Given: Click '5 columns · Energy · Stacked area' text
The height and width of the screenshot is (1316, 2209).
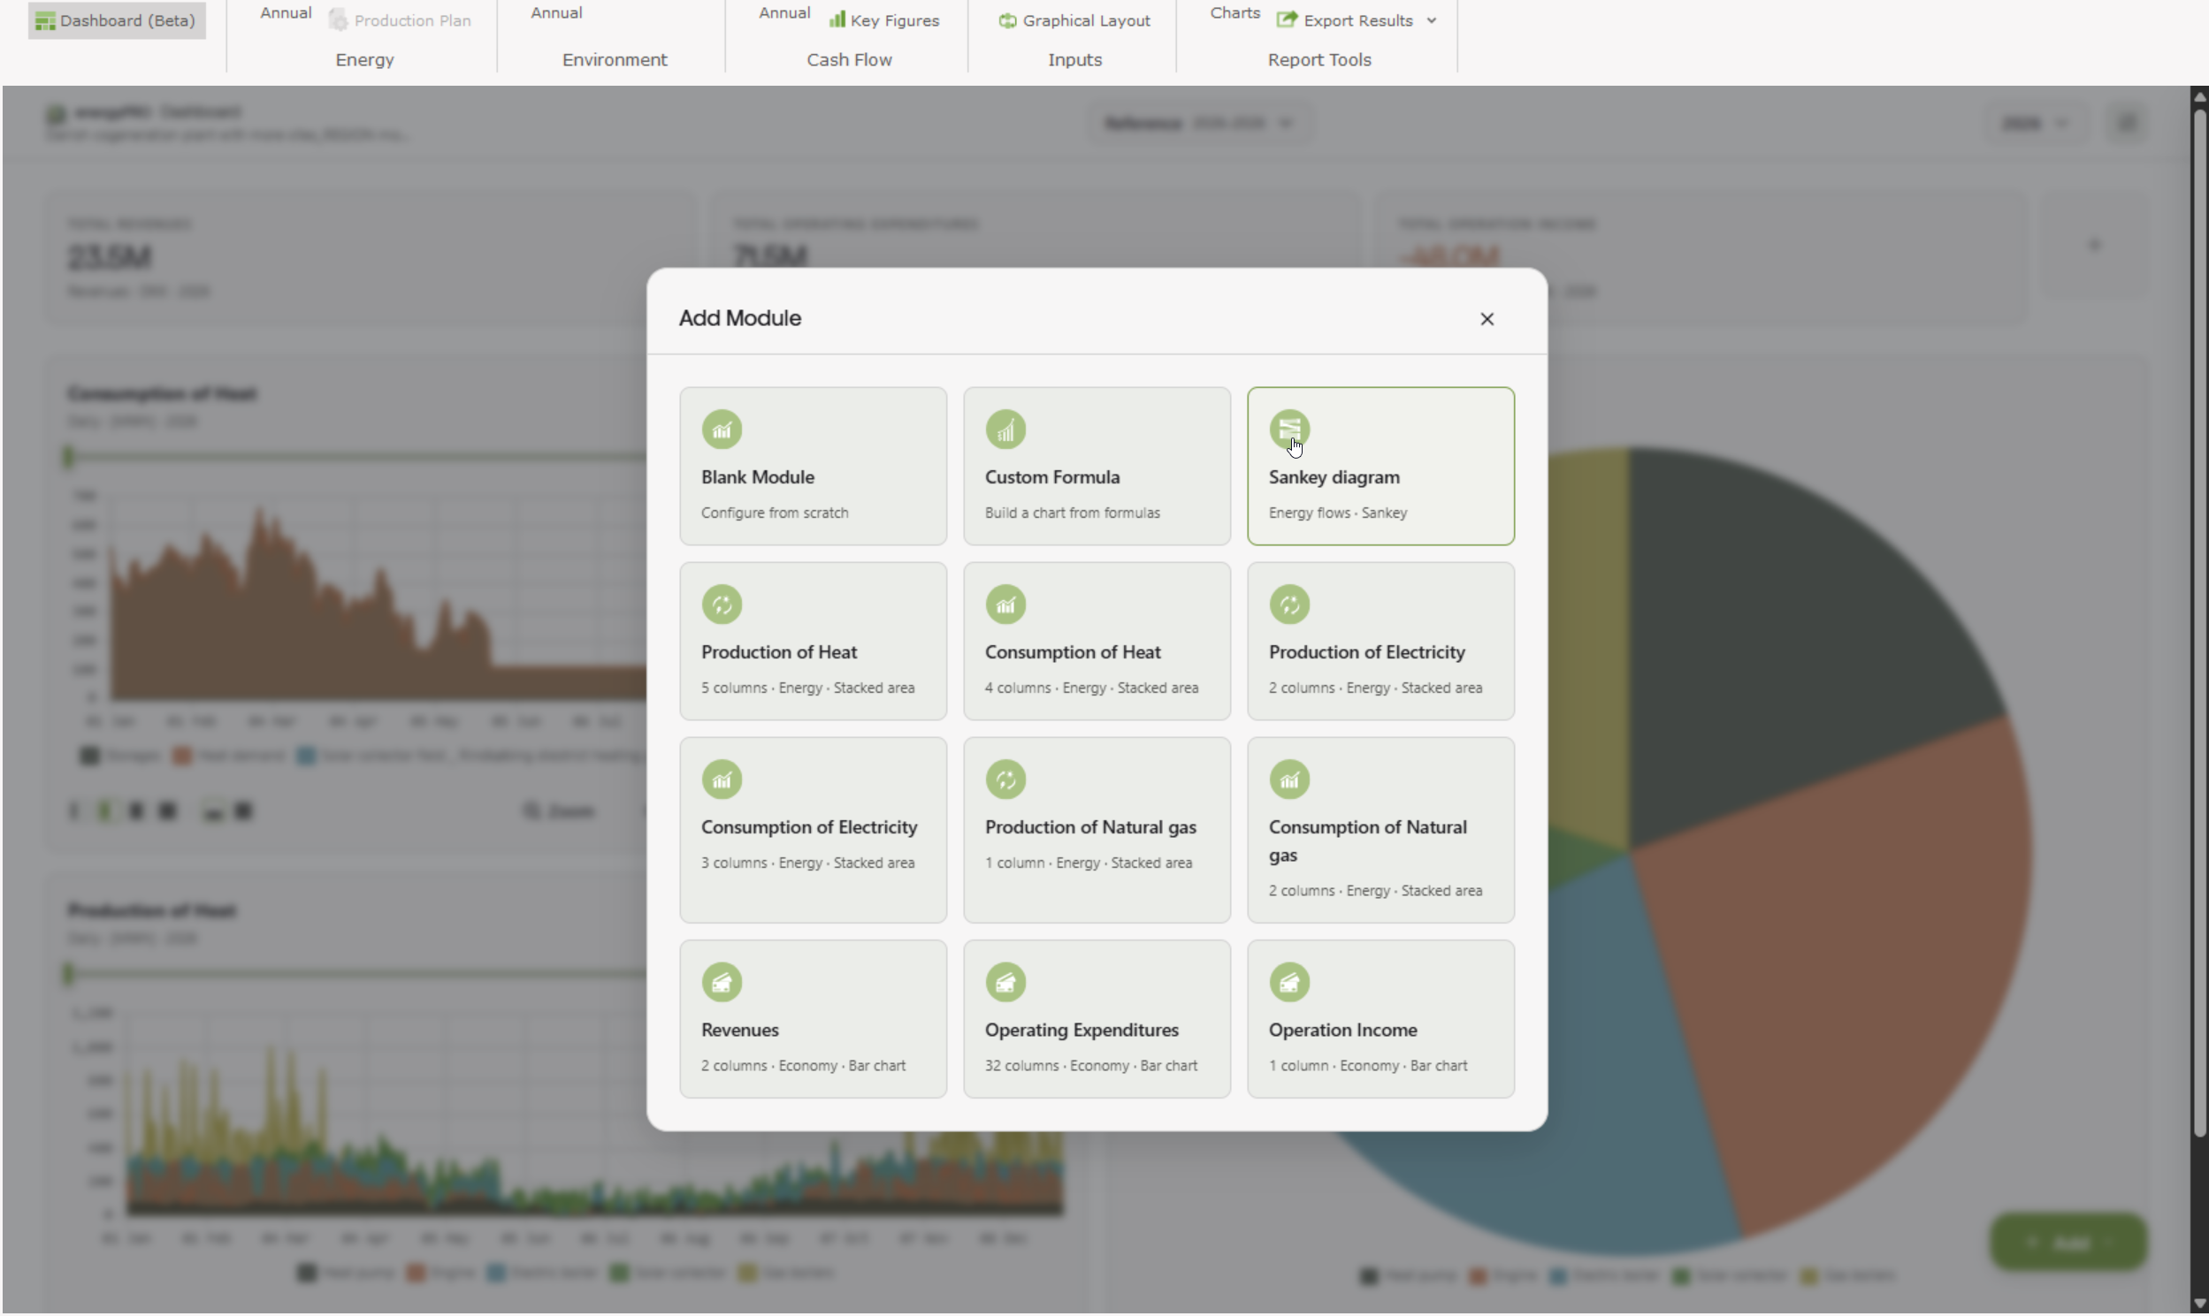Looking at the screenshot, I should pos(808,688).
